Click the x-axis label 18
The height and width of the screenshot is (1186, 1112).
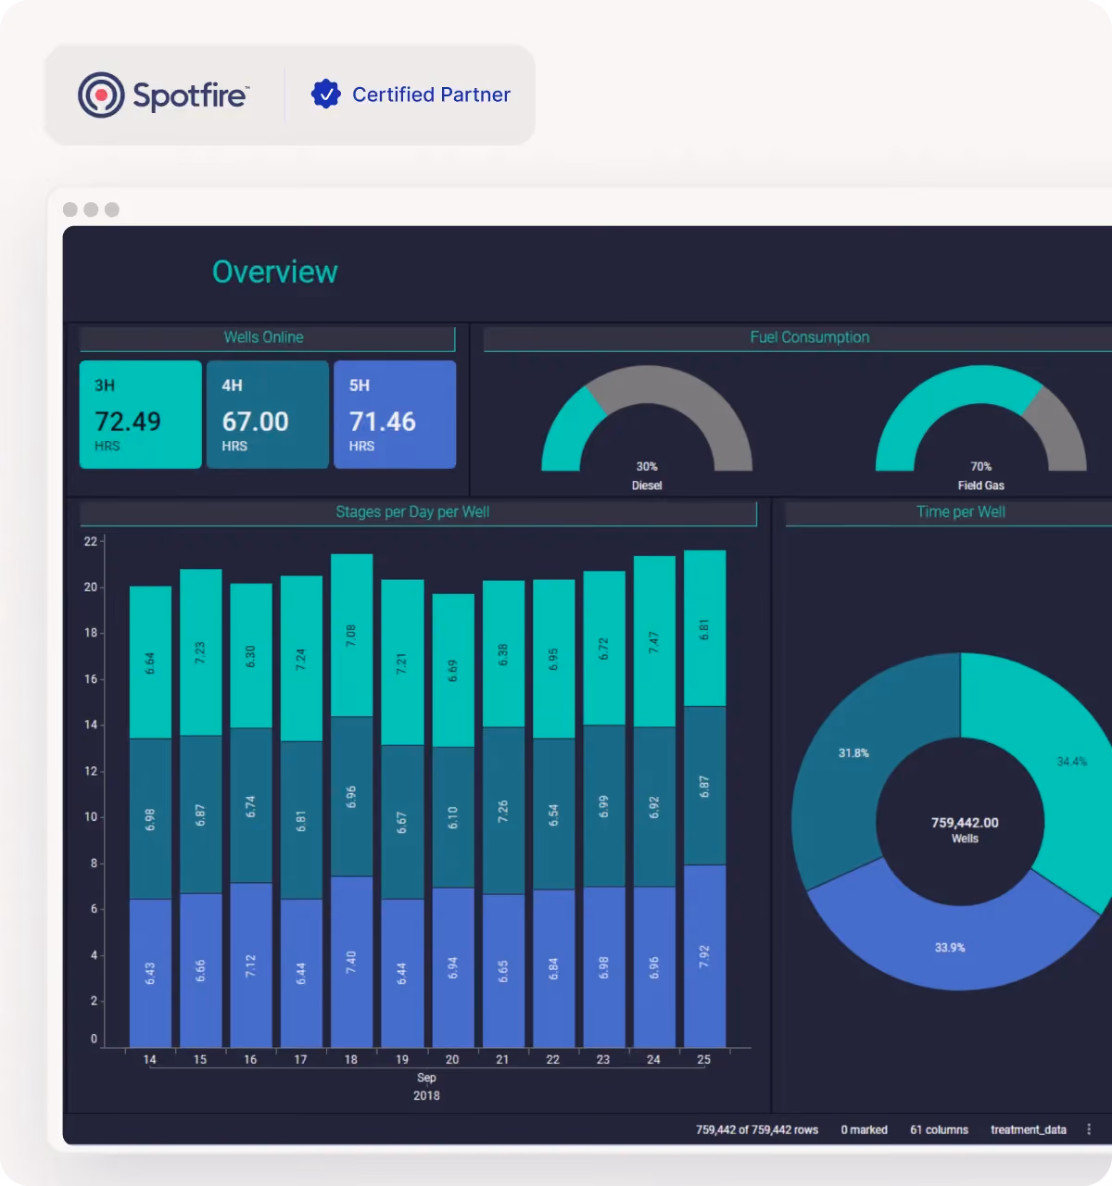[351, 1060]
